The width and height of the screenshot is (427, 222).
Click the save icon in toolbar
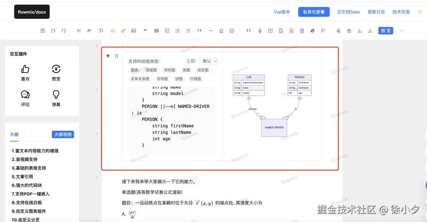pyautogui.click(x=43, y=31)
